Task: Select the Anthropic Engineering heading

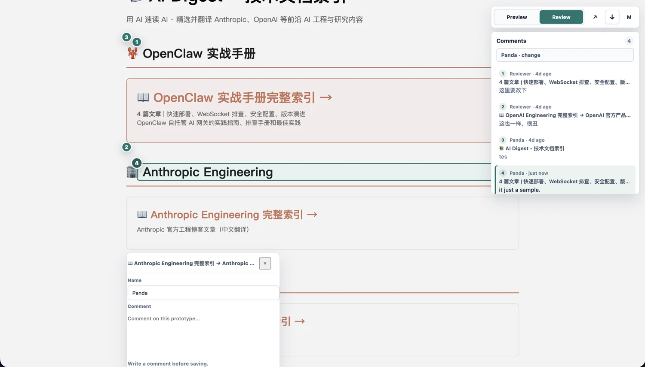Action: pos(208,172)
